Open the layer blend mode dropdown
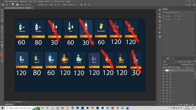The width and height of the screenshot is (196, 110). coord(171,64)
